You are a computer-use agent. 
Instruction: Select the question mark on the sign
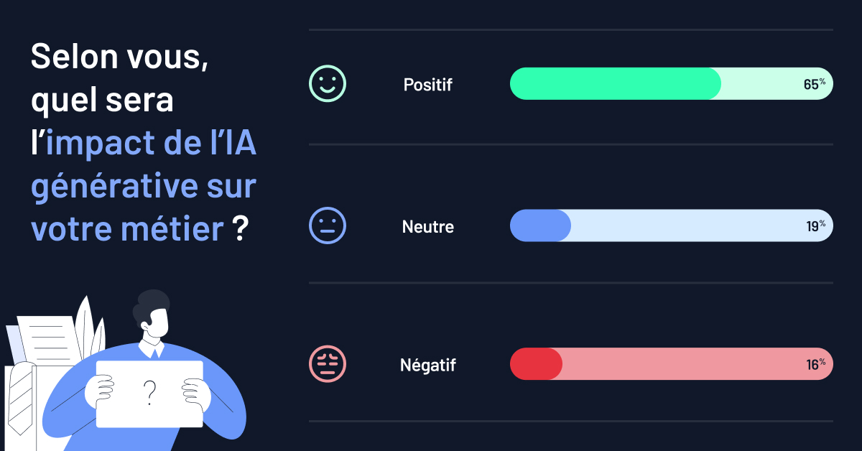(x=149, y=393)
